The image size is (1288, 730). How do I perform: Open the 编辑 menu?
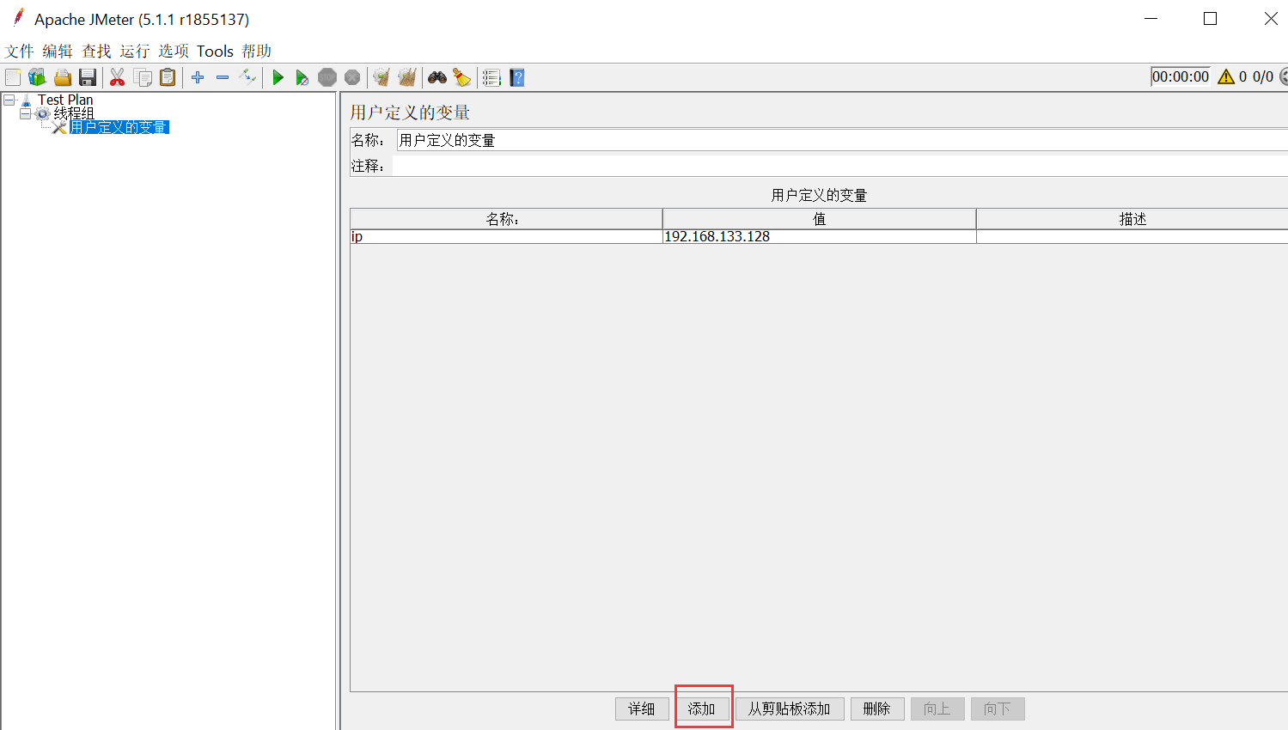pyautogui.click(x=58, y=51)
